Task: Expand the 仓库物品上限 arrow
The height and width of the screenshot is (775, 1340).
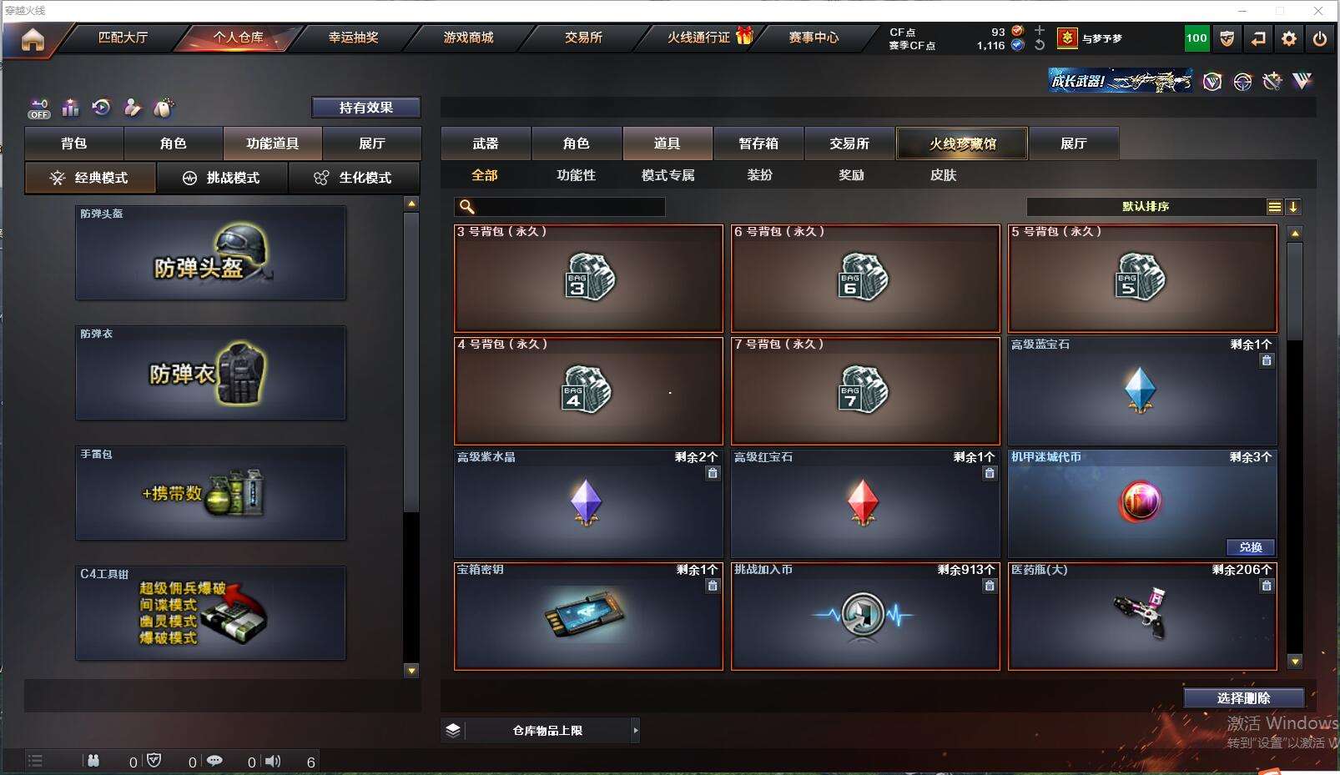Action: 636,731
